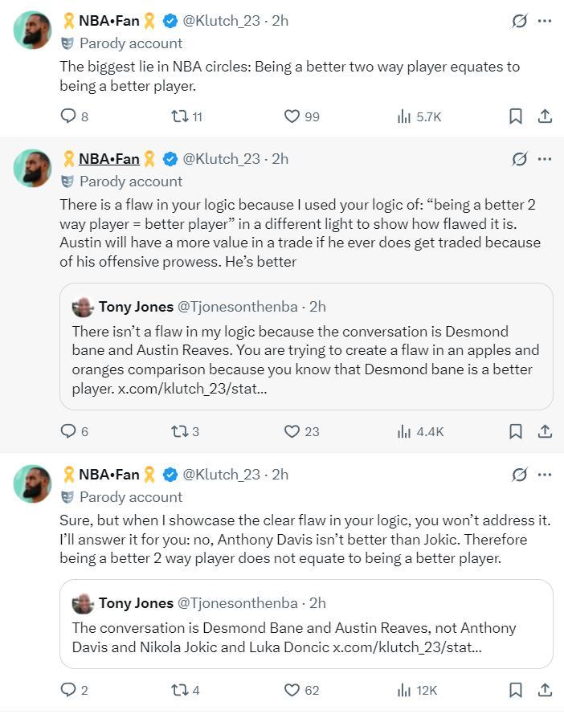View analytics showing 12K views
This screenshot has width=564, height=714.
405,689
